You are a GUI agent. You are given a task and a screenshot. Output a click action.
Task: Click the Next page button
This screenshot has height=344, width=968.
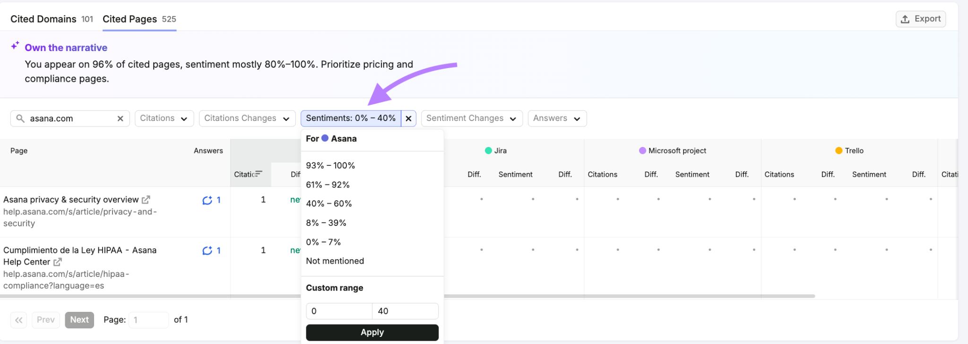(79, 320)
